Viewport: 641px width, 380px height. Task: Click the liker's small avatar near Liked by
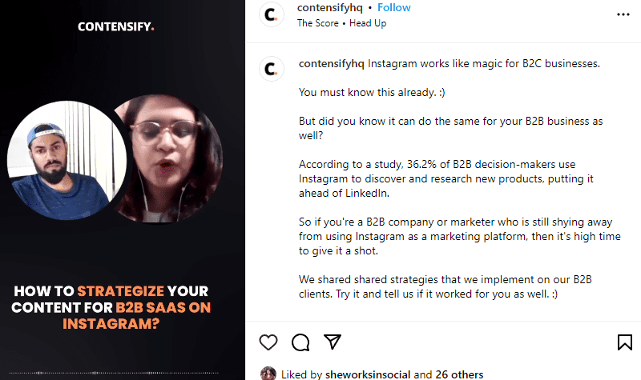[x=268, y=374]
